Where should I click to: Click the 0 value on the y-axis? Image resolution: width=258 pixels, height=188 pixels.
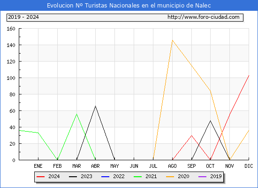(14, 160)
